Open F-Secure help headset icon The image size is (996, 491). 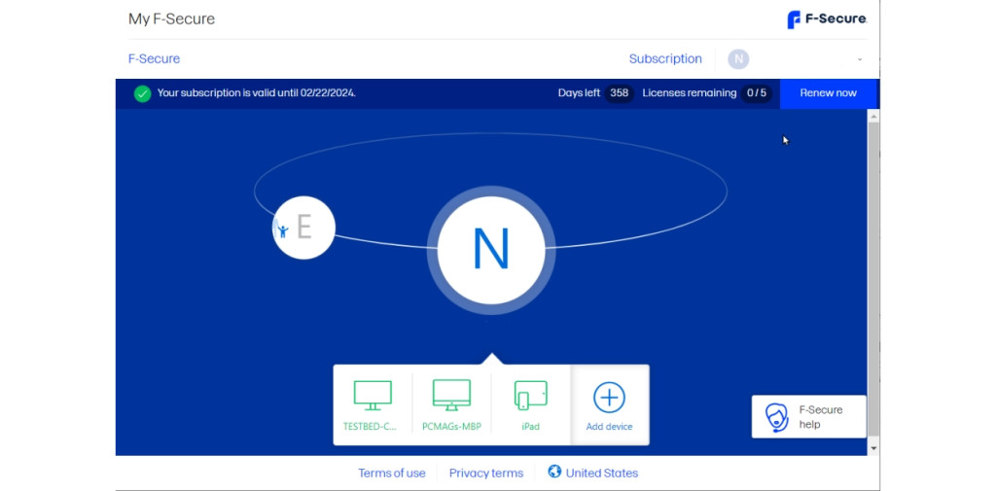tap(776, 417)
